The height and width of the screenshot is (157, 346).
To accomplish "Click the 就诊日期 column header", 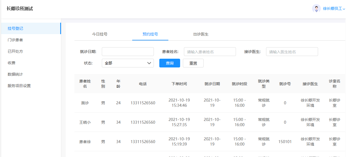I will coord(212,84).
